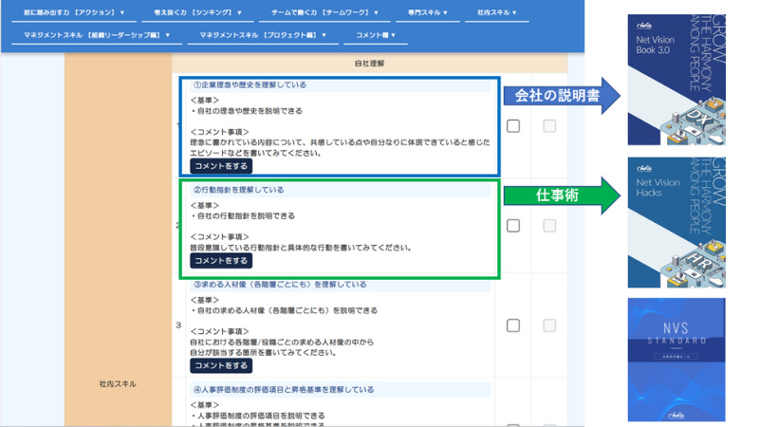Open the Net Vision Hacks cover
Viewport: 759px width, 427px height.
click(x=676, y=222)
